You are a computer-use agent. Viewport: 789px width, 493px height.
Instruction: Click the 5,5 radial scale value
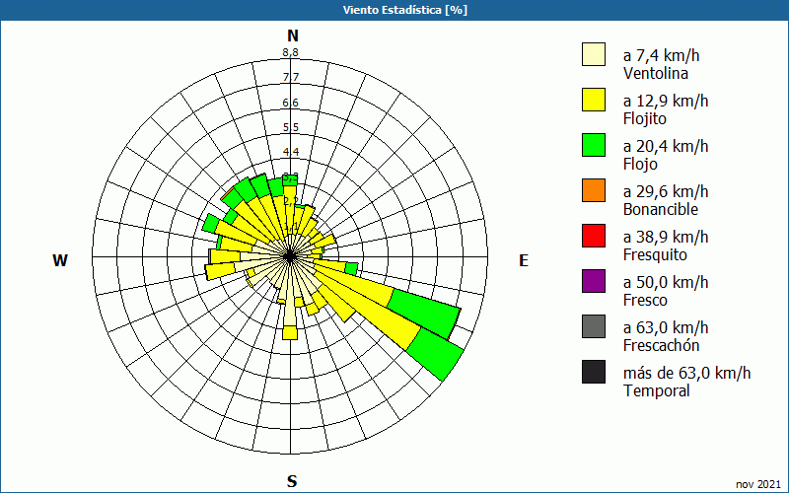click(290, 128)
